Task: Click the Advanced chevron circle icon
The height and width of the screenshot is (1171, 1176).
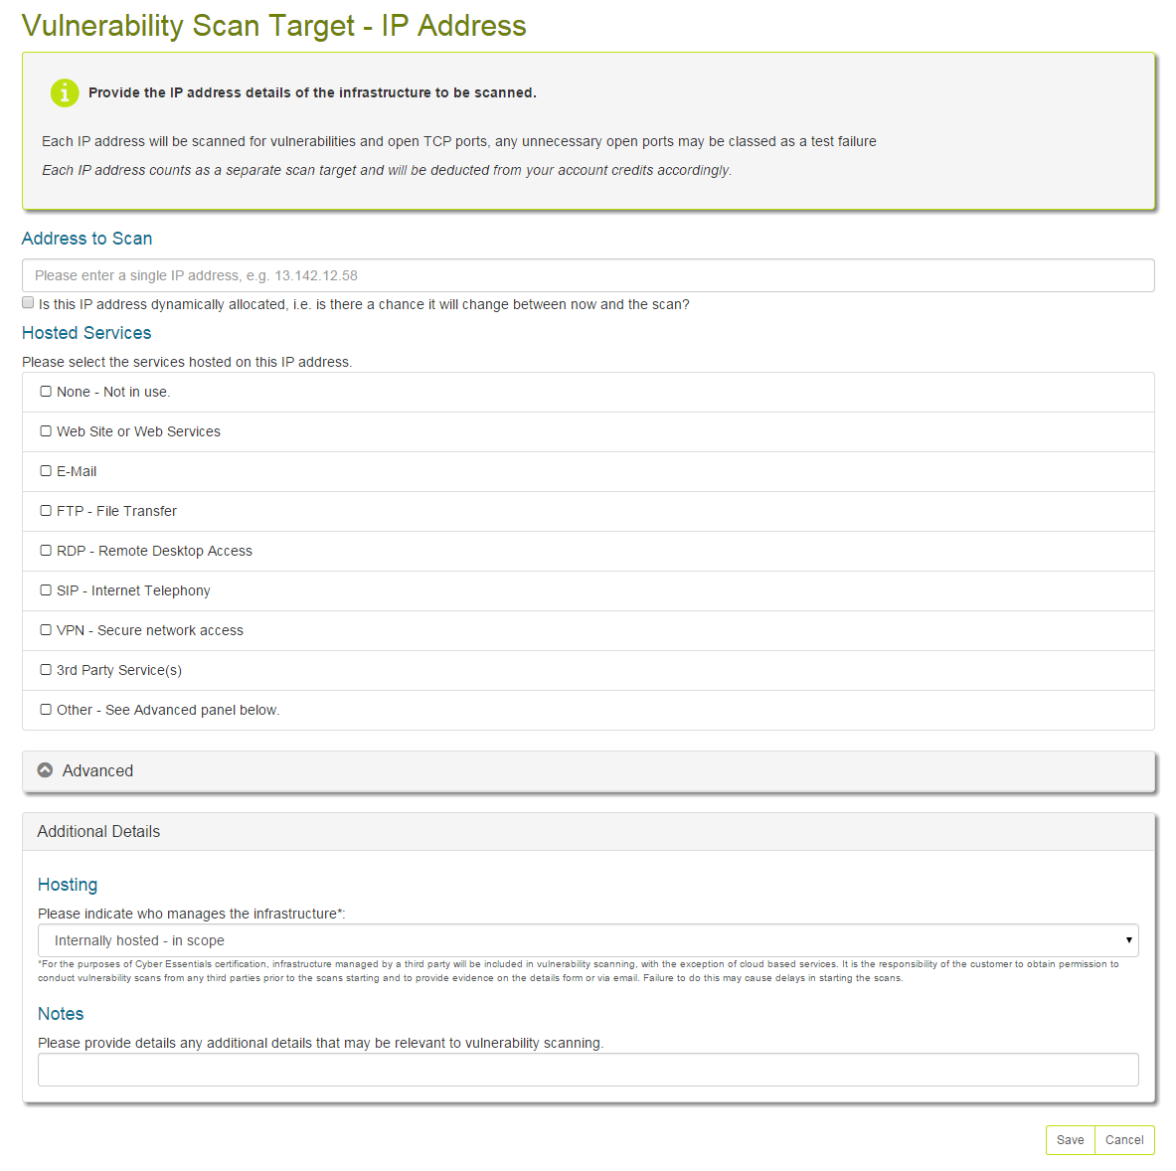Action: 45,770
